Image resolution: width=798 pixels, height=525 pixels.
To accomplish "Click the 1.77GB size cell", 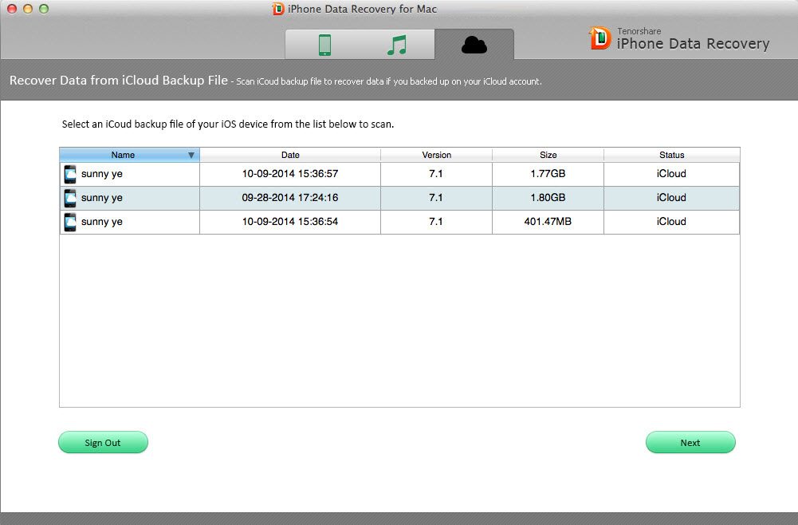I will (x=548, y=174).
